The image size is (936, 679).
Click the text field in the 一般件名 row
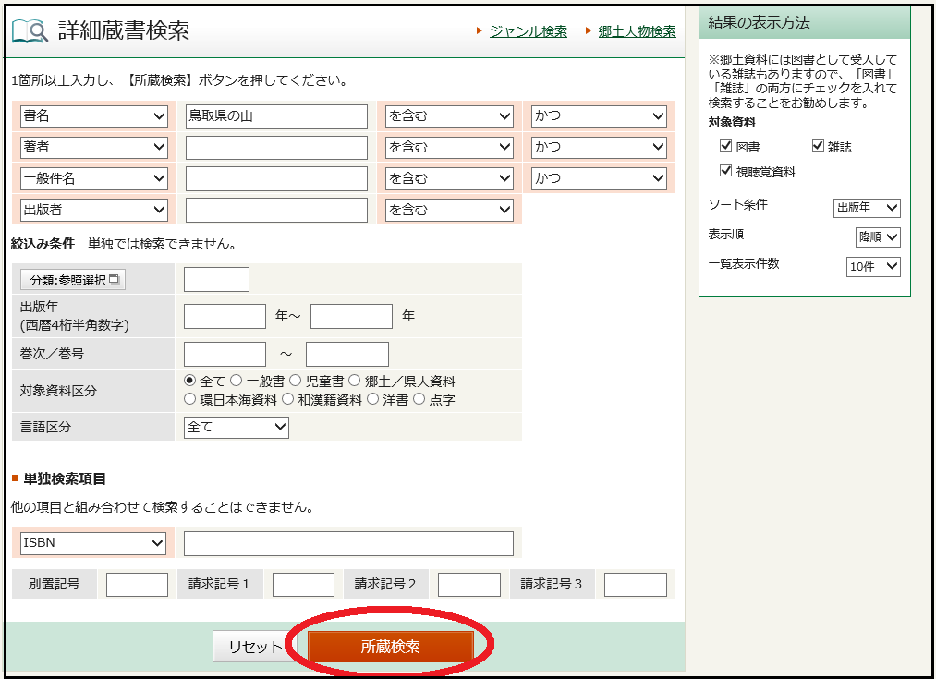point(276,178)
